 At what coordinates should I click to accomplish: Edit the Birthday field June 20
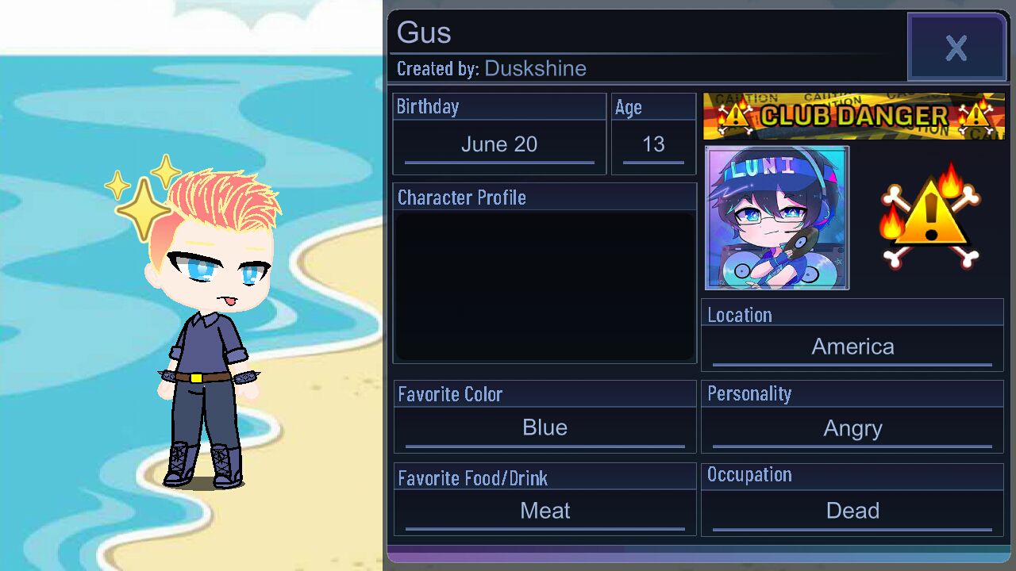pyautogui.click(x=499, y=145)
